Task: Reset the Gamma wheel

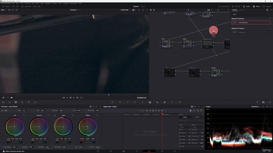Action: (x=48, y=115)
